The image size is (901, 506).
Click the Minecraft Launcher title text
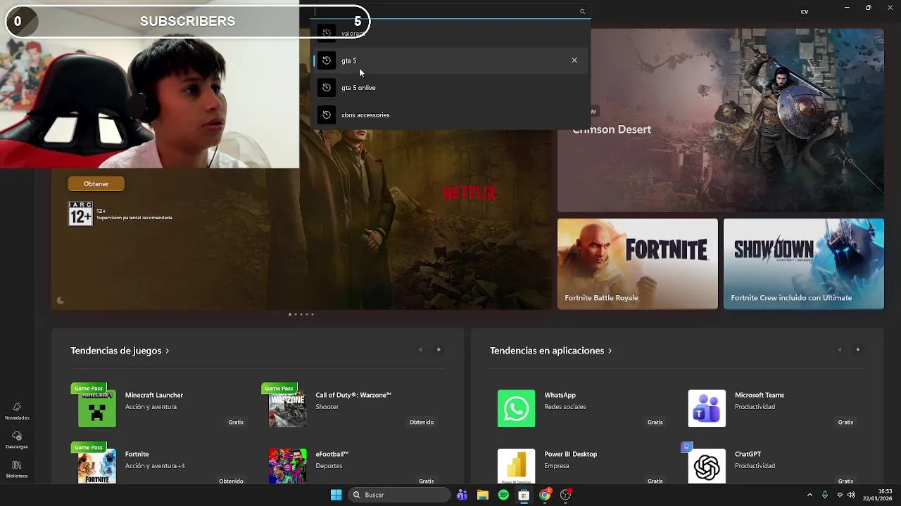154,395
